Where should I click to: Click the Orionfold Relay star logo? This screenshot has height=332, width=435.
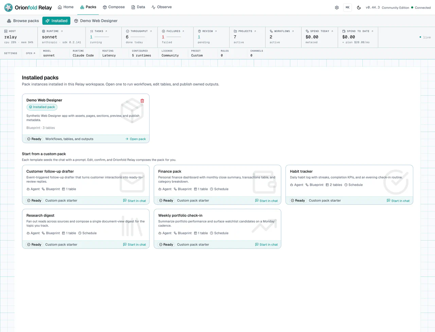[8, 7]
